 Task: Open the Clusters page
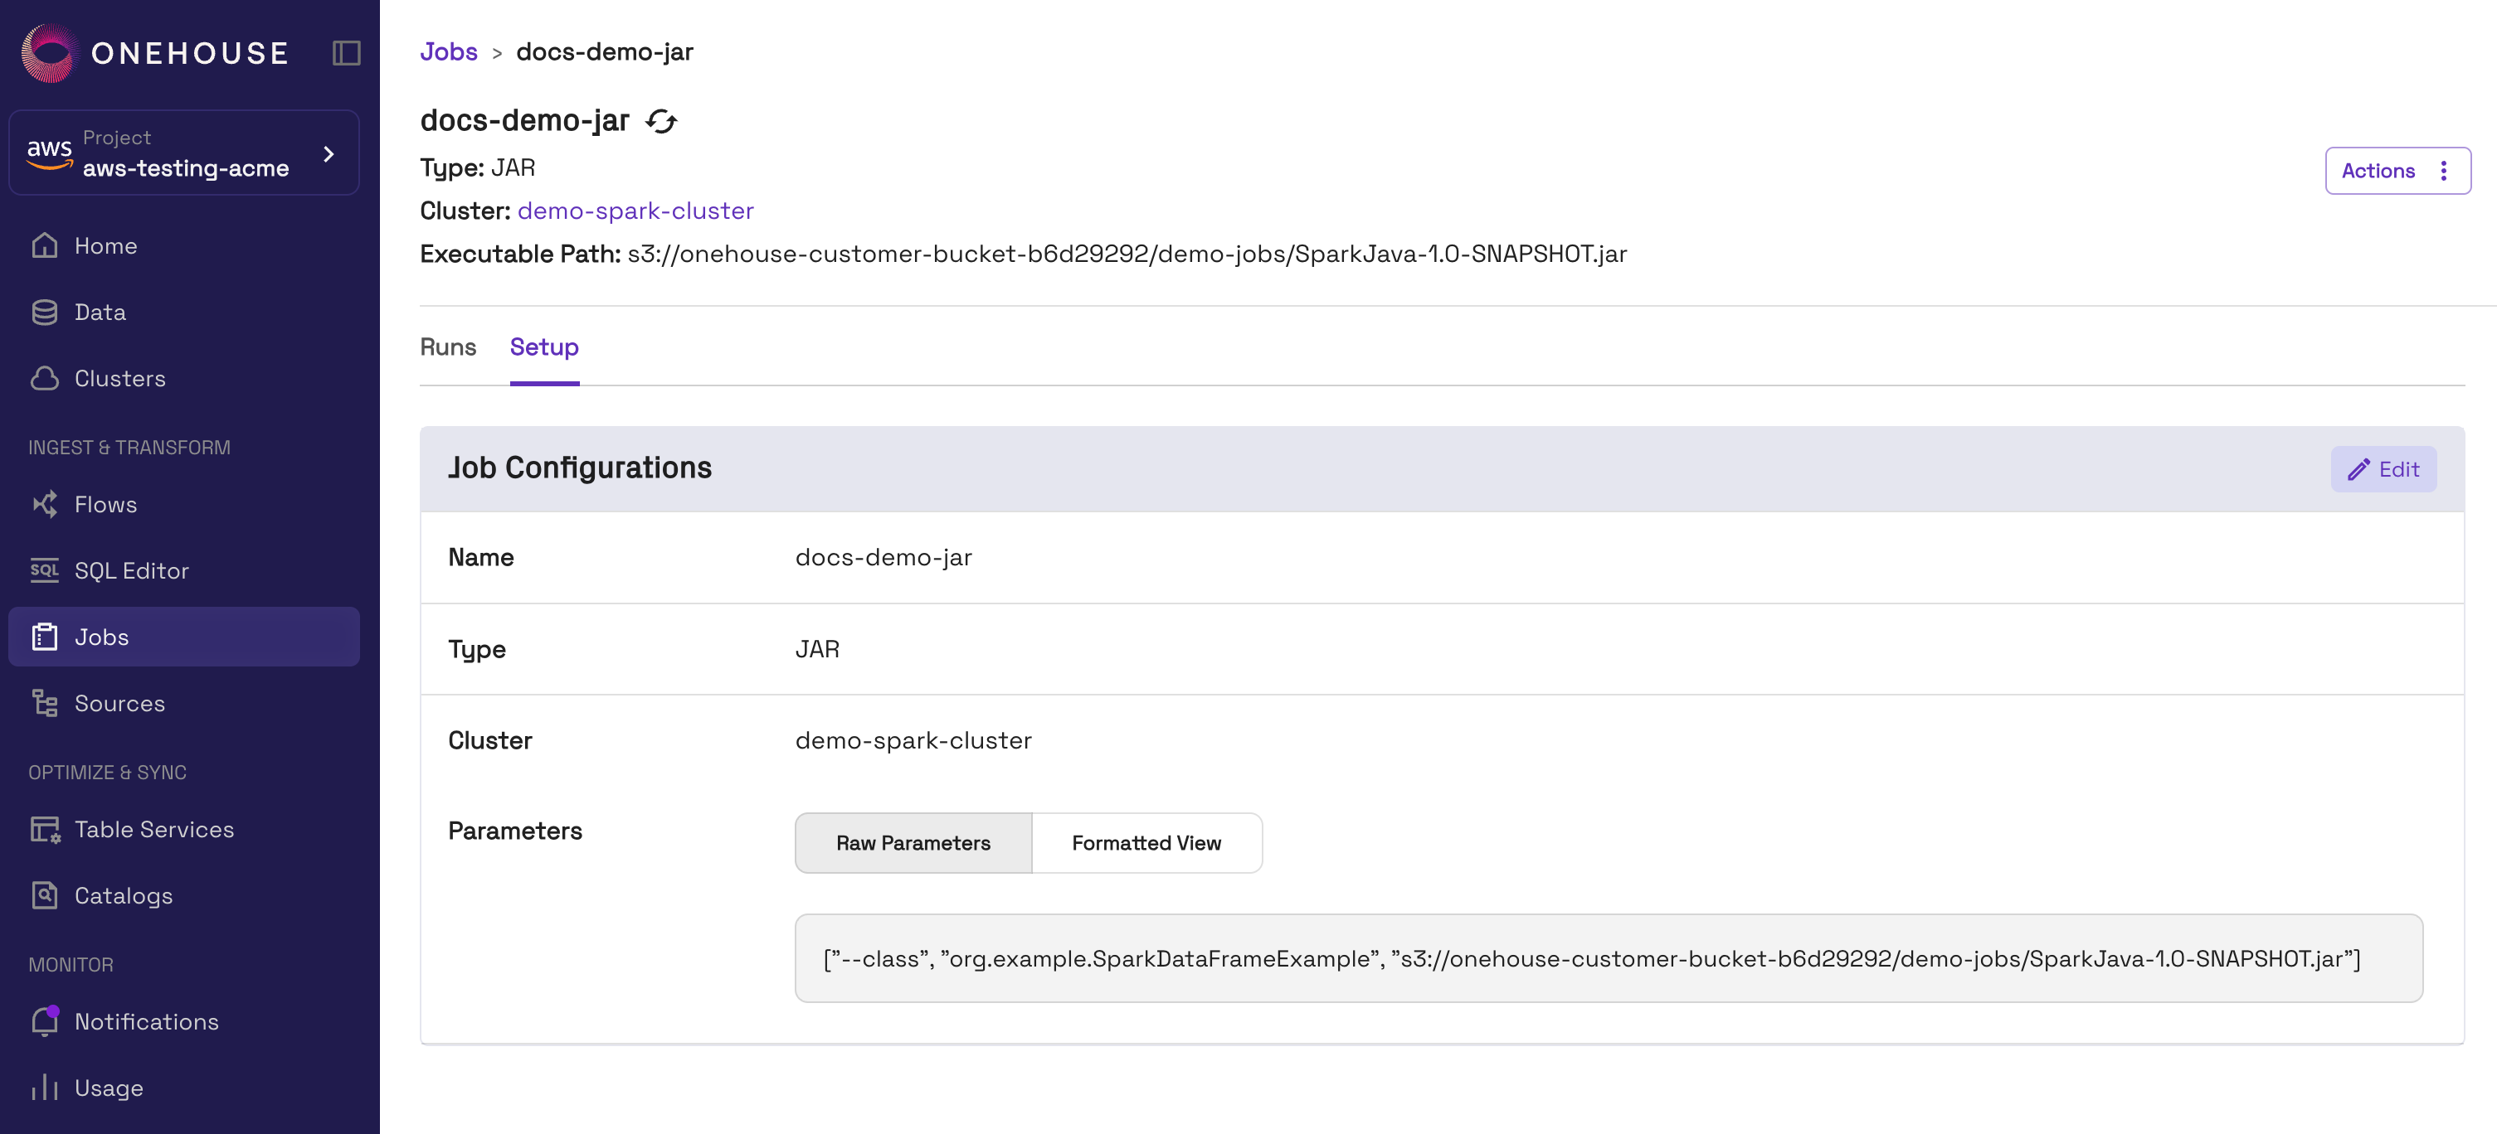[119, 379]
